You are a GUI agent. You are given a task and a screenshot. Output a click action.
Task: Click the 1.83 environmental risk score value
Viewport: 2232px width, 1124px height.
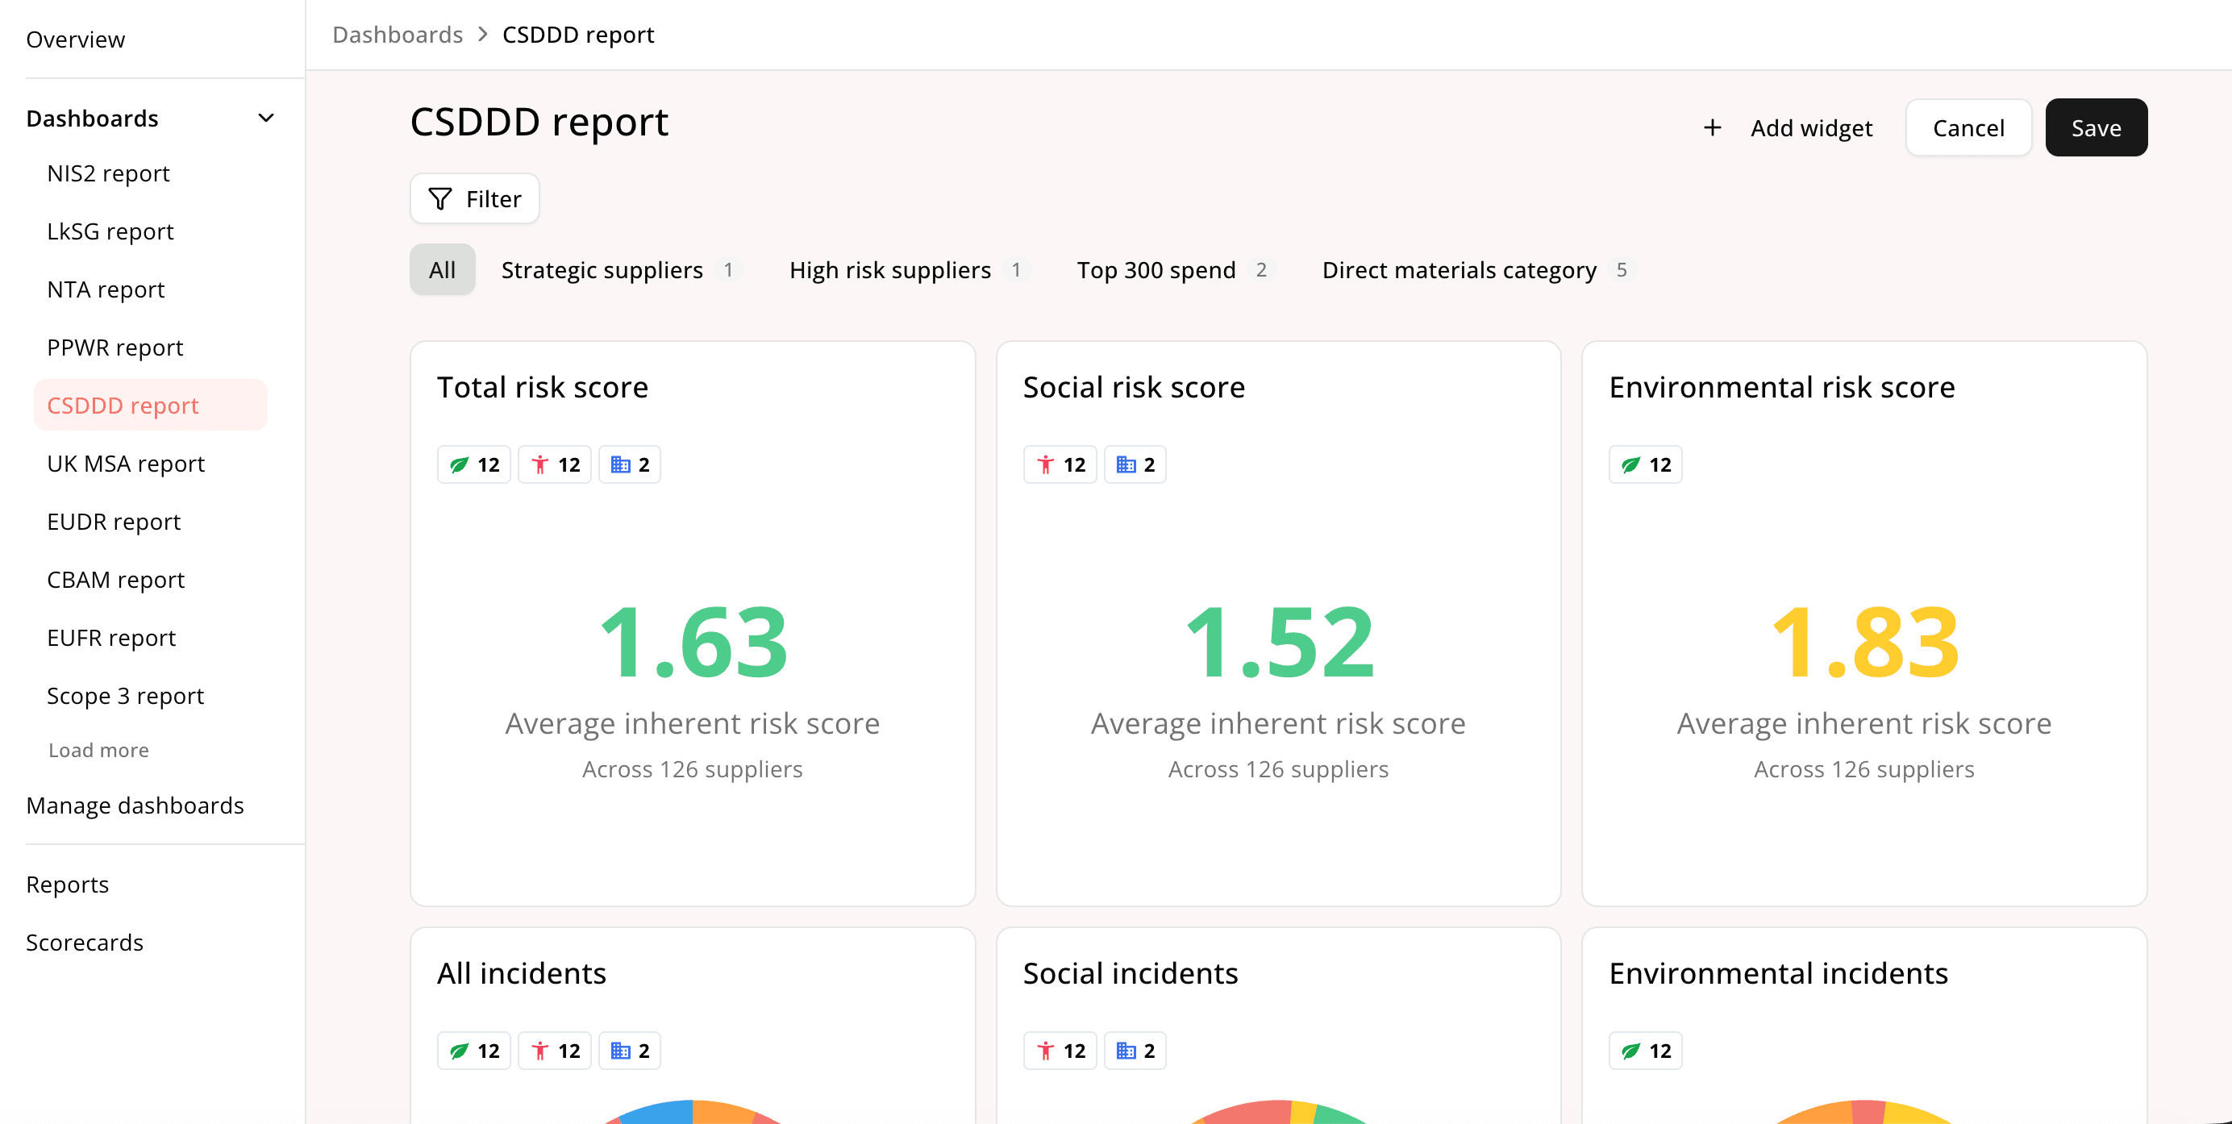click(x=1864, y=643)
